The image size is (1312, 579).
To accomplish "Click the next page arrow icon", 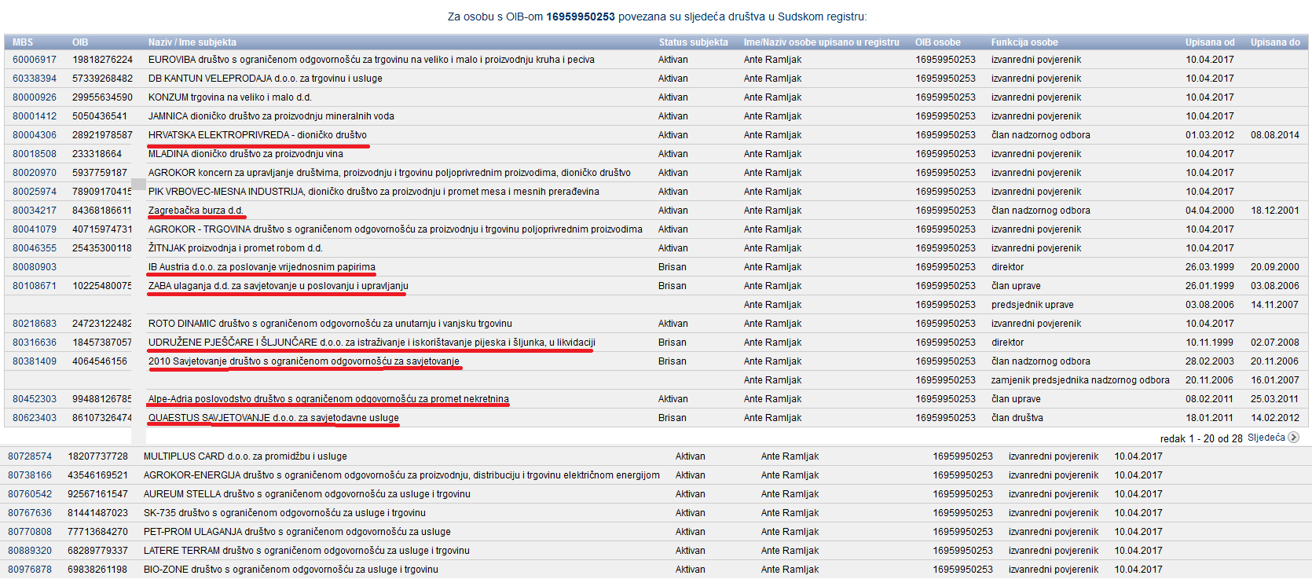I will 1293,438.
